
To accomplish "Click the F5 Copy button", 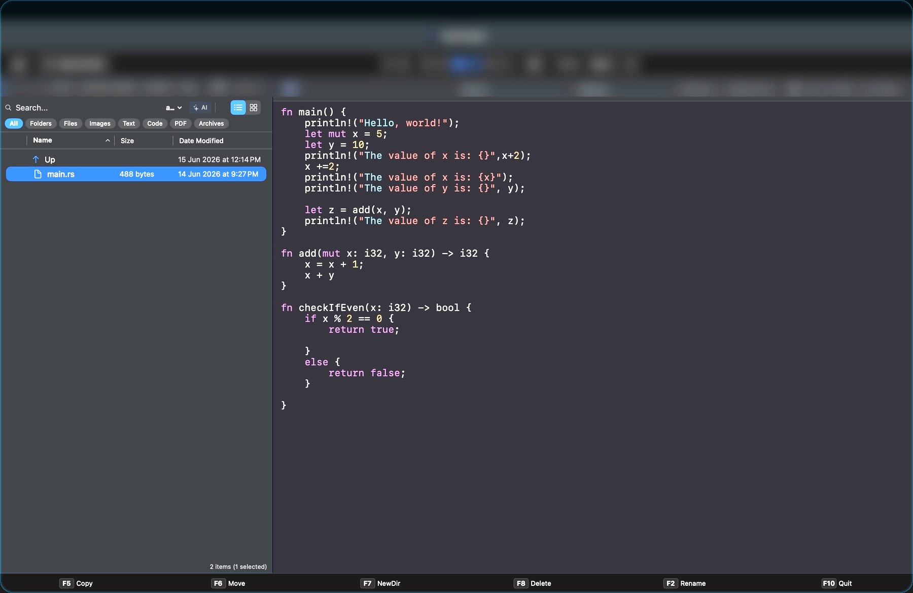I will click(76, 583).
